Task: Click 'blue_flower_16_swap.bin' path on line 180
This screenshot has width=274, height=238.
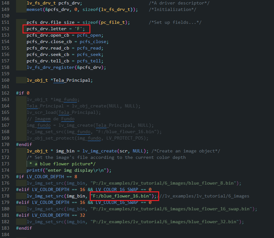Action: (x=219, y=209)
